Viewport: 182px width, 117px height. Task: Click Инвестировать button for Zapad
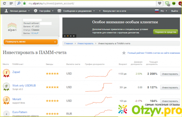pyautogui.click(x=170, y=74)
